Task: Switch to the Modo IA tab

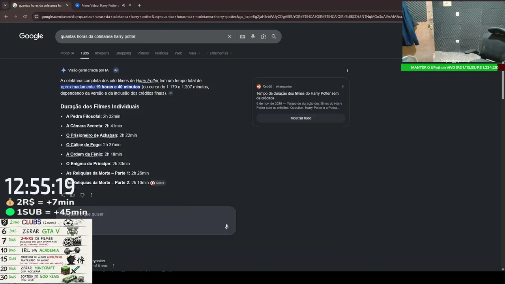Action: (x=67, y=53)
